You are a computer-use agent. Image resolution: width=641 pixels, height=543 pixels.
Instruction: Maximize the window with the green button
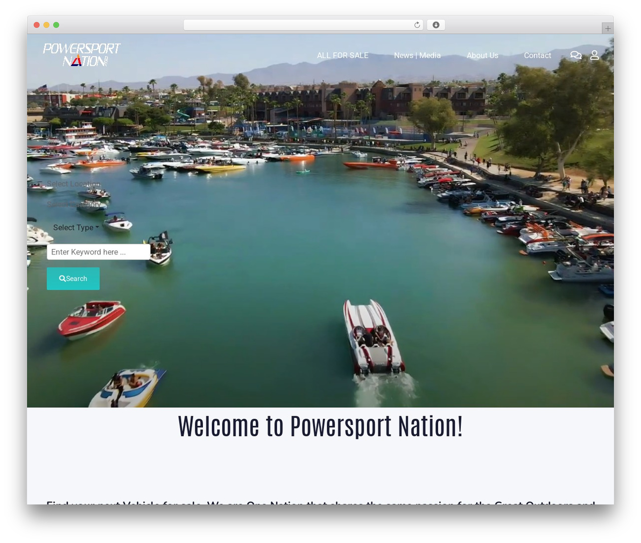(56, 25)
